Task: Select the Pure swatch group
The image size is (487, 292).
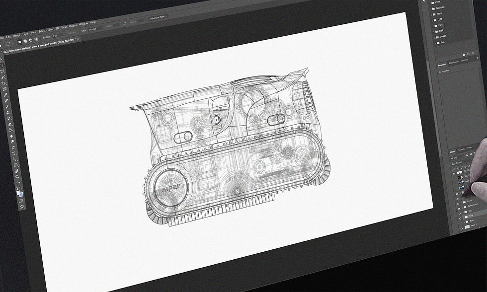Action: (438, 25)
